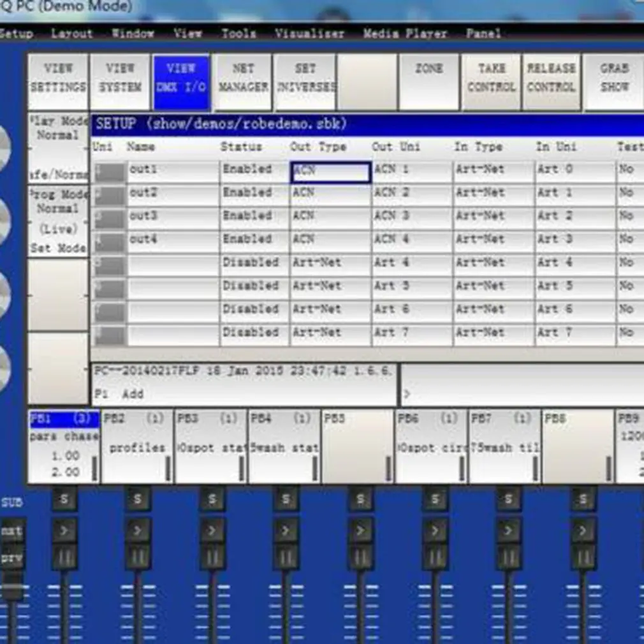Viewport: 644px width, 644px height.
Task: Select the ACN 2 Out Uni cell
Action: [412, 194]
